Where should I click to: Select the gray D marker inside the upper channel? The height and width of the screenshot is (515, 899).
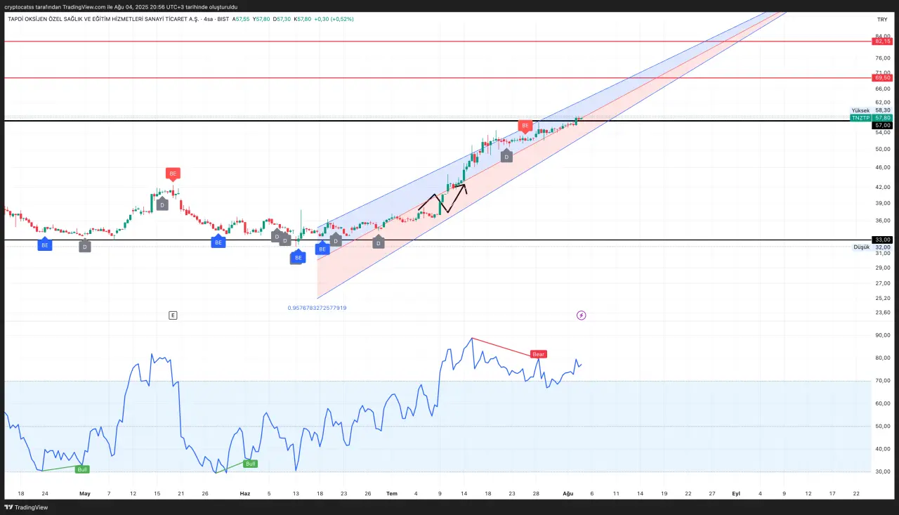(506, 157)
